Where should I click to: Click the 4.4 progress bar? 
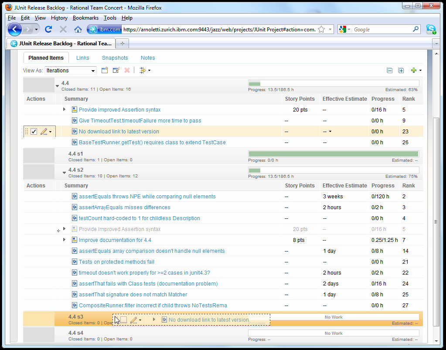tap(334, 84)
